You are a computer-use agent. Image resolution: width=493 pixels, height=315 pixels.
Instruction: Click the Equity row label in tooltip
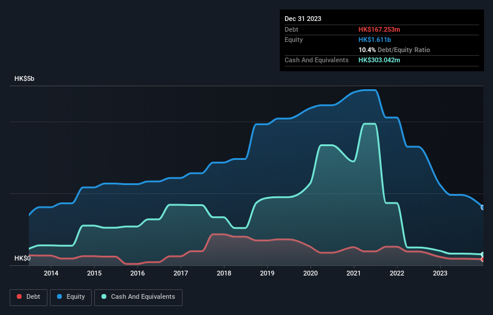coord(294,40)
